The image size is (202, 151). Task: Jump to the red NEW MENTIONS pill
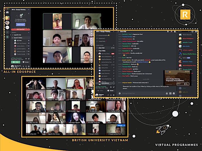(x=20, y=30)
